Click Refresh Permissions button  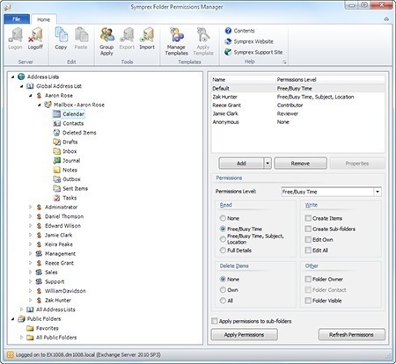point(351,334)
